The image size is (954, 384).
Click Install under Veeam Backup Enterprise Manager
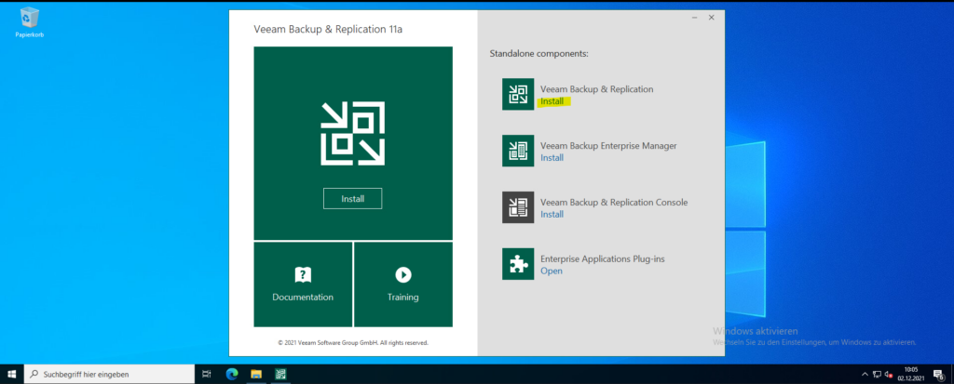click(552, 158)
